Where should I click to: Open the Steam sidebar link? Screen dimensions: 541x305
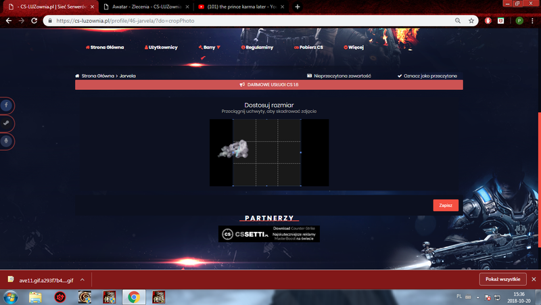tap(6, 123)
